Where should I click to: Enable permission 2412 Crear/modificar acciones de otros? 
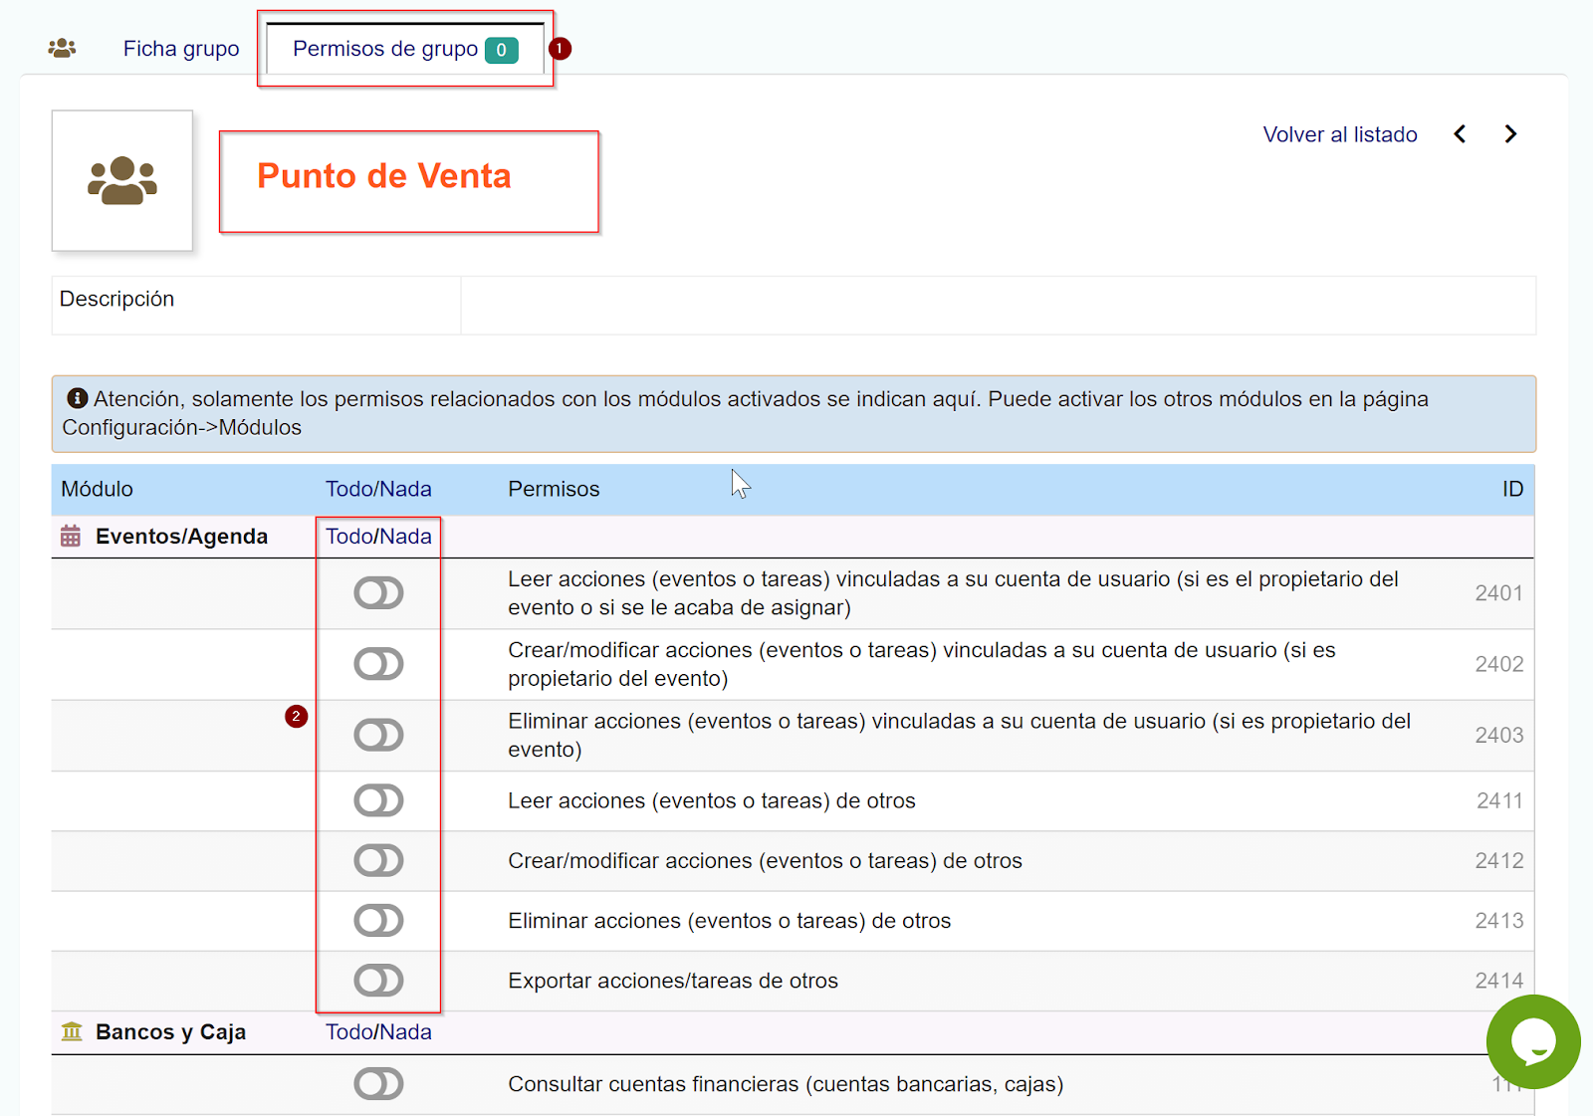coord(378,860)
